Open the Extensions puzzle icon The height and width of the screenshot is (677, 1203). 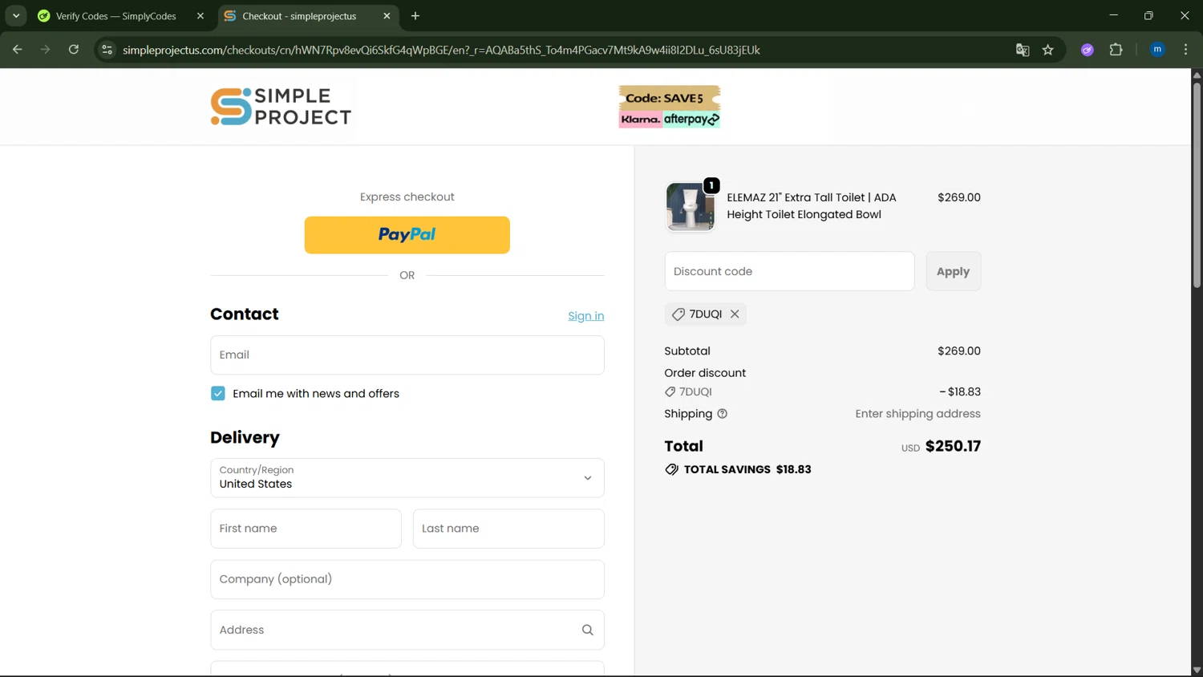pyautogui.click(x=1116, y=50)
